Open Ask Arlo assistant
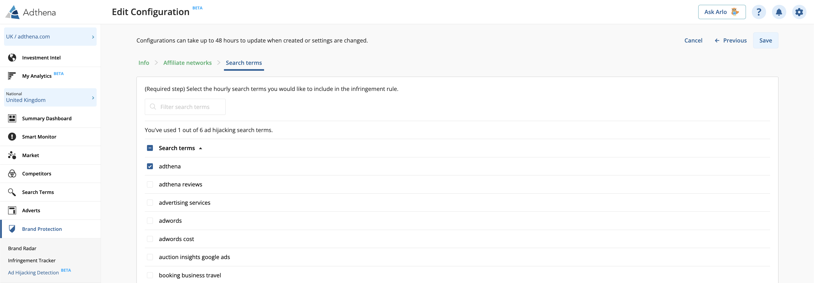The width and height of the screenshot is (814, 283). 722,12
